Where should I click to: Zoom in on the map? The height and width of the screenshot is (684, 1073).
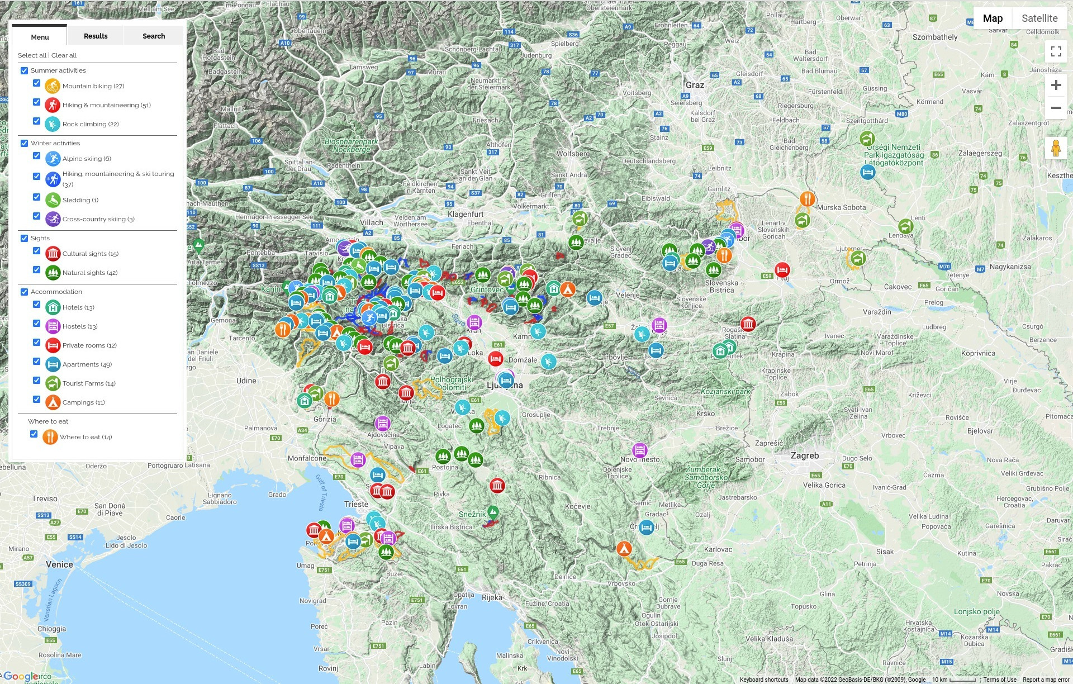[1056, 85]
